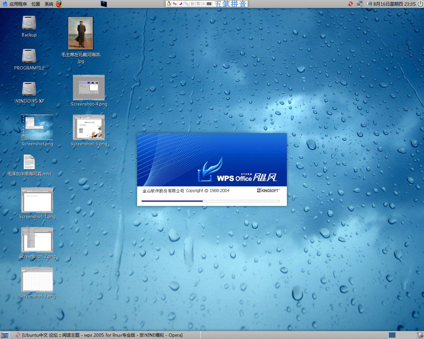The image size is (424, 339).
Task: Launch Firefox from the top panel
Action: point(59,4)
